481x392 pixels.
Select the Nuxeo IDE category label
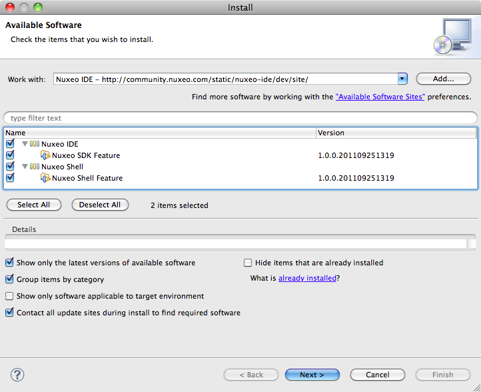[x=60, y=144]
